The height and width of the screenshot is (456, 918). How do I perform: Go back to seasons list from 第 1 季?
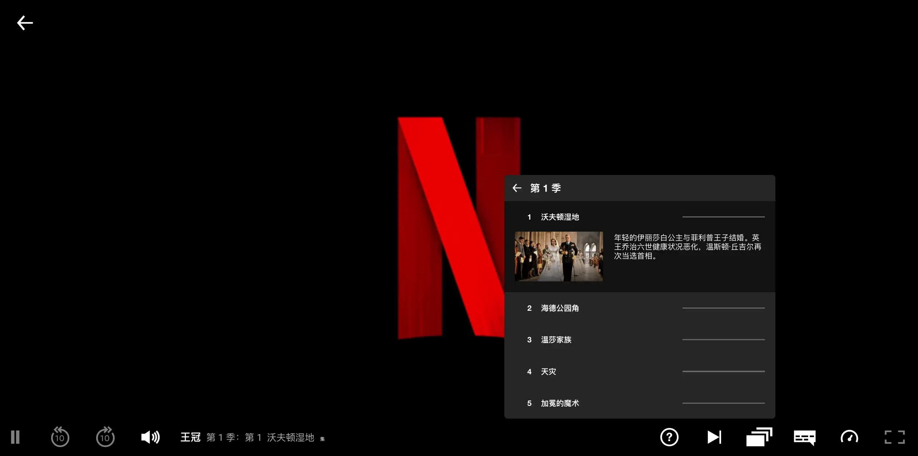click(517, 188)
